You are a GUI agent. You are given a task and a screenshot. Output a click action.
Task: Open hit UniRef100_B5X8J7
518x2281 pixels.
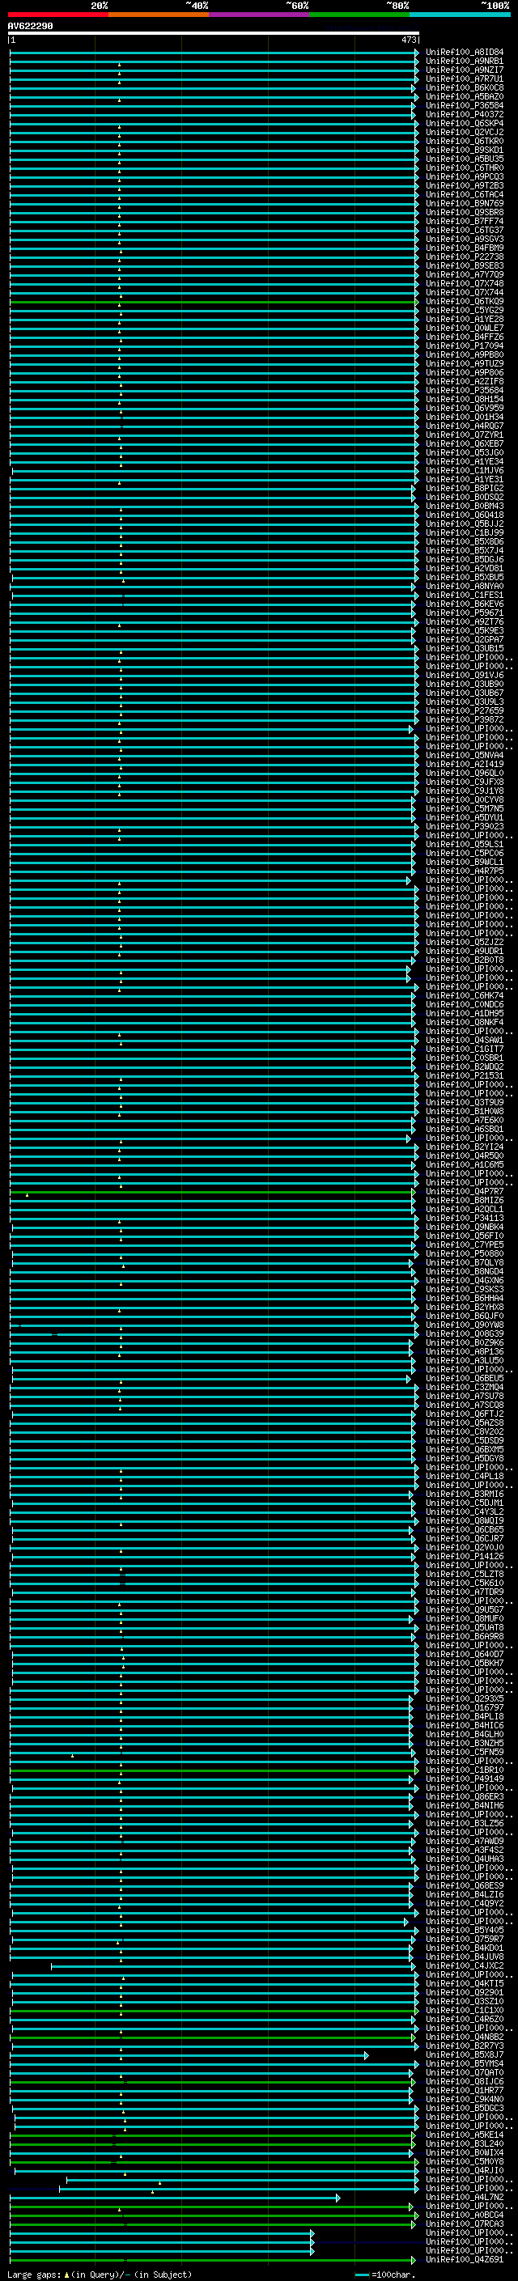pyautogui.click(x=465, y=2055)
